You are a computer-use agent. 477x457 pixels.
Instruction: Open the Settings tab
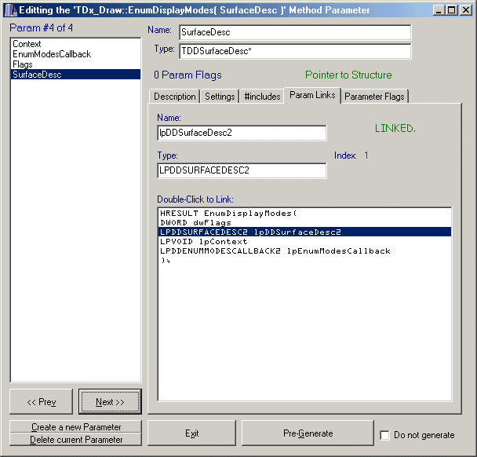[x=220, y=97]
